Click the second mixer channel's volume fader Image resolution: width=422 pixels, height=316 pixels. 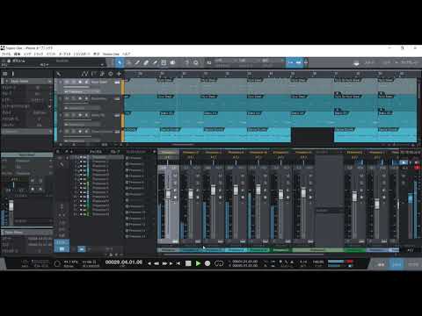[x=191, y=194]
